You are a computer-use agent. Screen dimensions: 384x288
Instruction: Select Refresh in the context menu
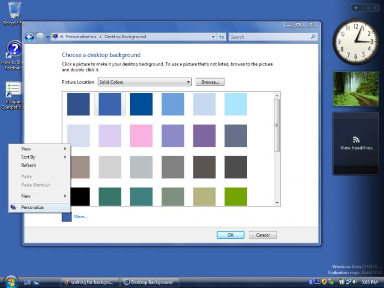(28, 165)
